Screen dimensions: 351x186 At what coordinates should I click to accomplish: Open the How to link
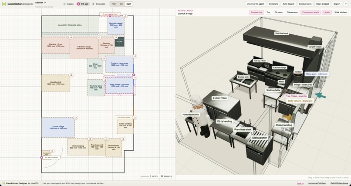(300, 183)
